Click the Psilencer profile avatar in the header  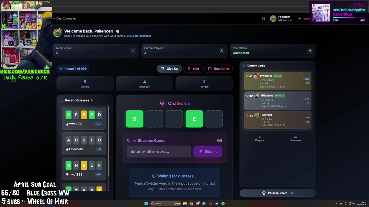coord(273,18)
